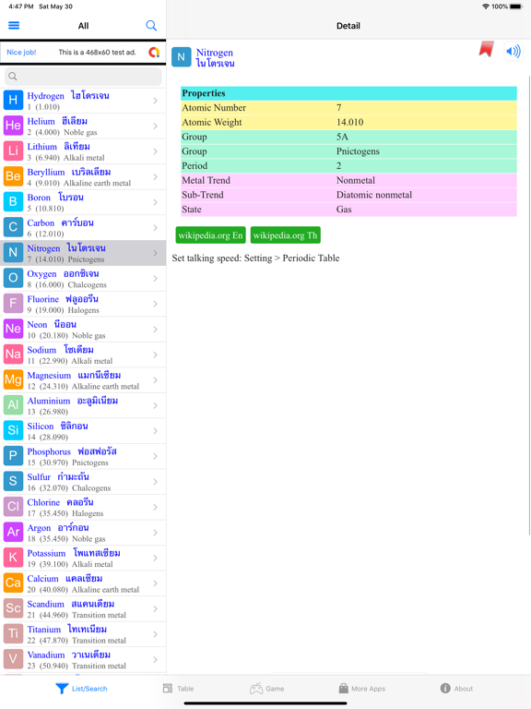531x709 pixels.
Task: Select the Boron B element icon
Action: point(13,201)
